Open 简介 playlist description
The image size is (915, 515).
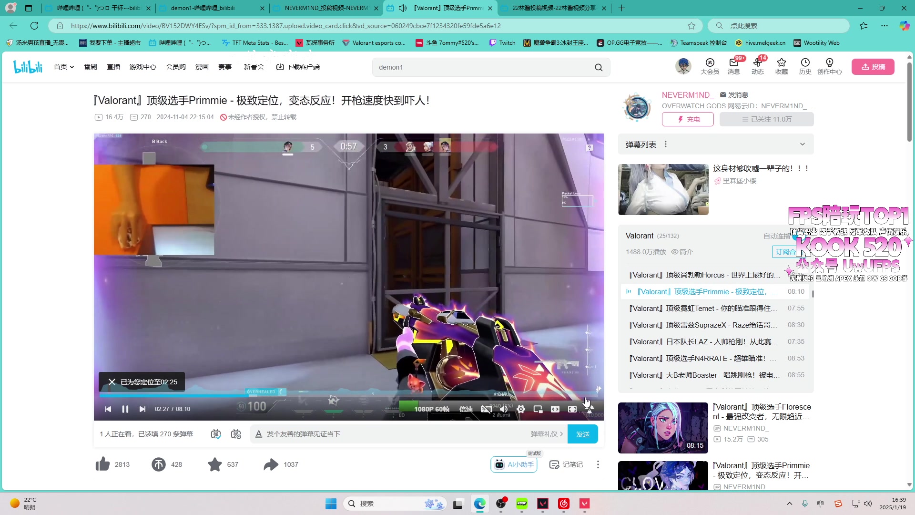(x=682, y=252)
